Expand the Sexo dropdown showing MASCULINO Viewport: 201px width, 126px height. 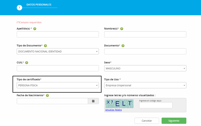[x=145, y=68]
